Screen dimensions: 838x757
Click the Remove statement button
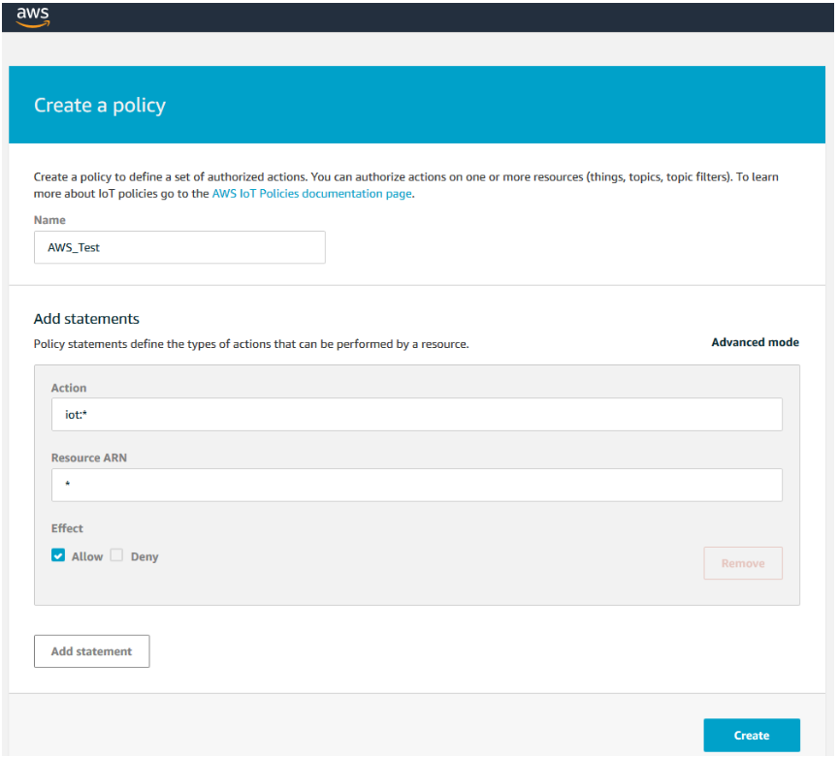pyautogui.click(x=743, y=563)
